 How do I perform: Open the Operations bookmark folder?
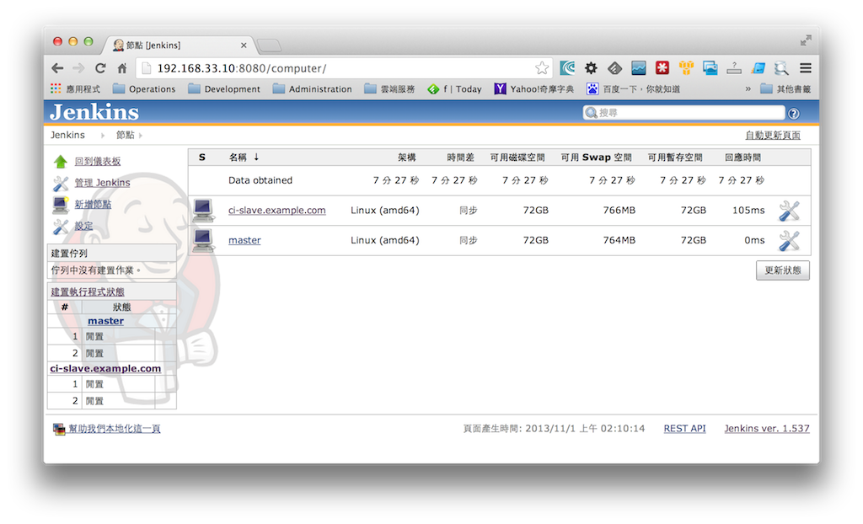pyautogui.click(x=144, y=89)
